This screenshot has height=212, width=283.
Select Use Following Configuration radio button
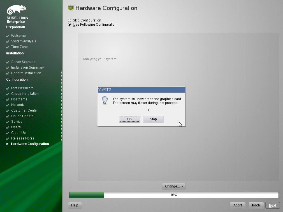(x=69, y=25)
